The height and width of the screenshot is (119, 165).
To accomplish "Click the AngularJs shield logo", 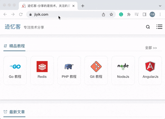I will click(150, 66).
